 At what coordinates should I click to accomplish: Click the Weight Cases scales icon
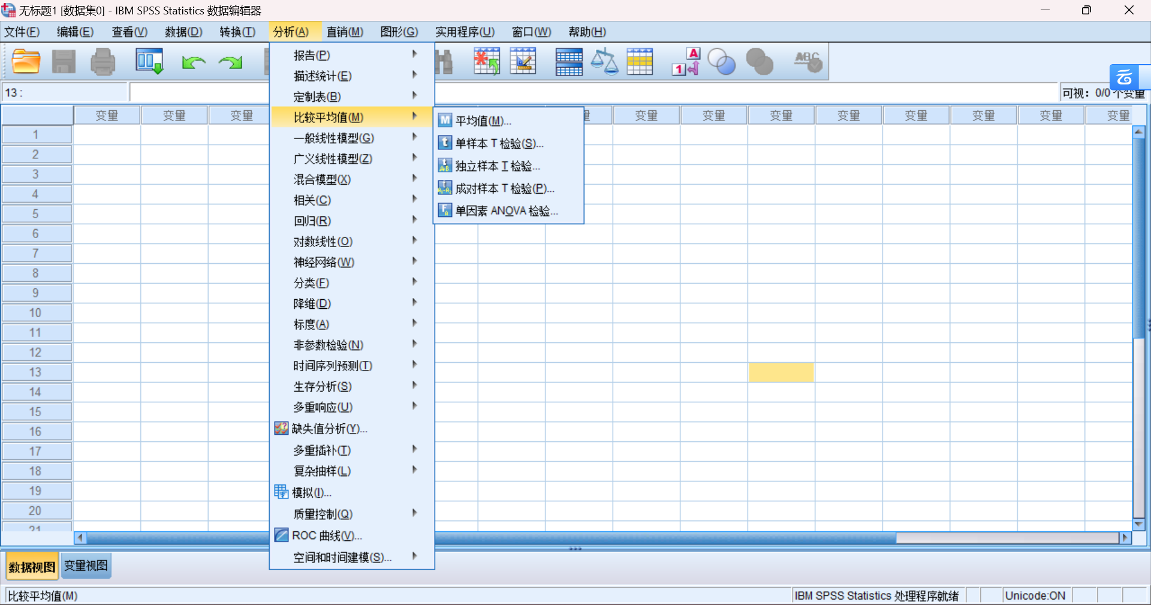604,61
